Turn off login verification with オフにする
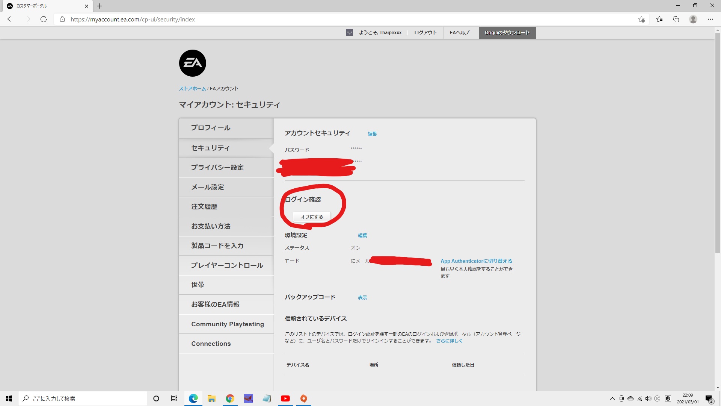Image resolution: width=721 pixels, height=406 pixels. (x=312, y=217)
